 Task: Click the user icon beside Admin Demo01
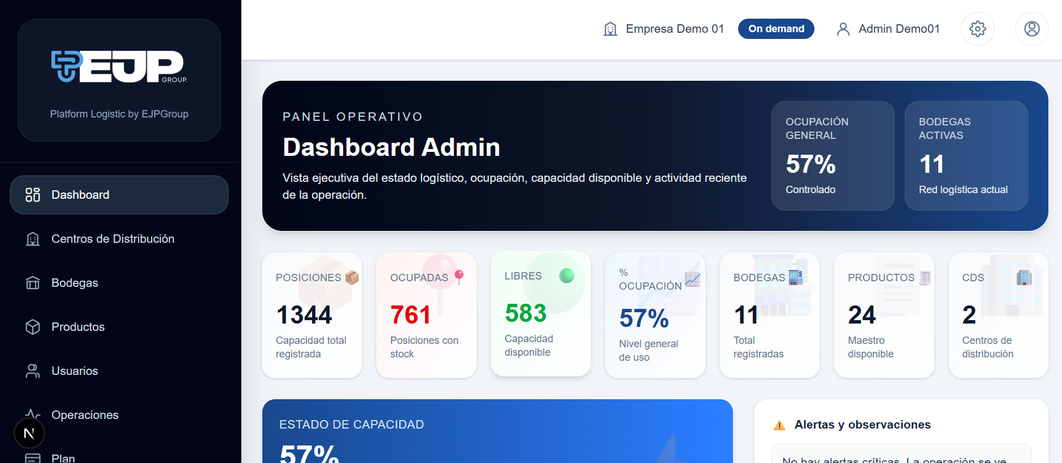point(843,29)
